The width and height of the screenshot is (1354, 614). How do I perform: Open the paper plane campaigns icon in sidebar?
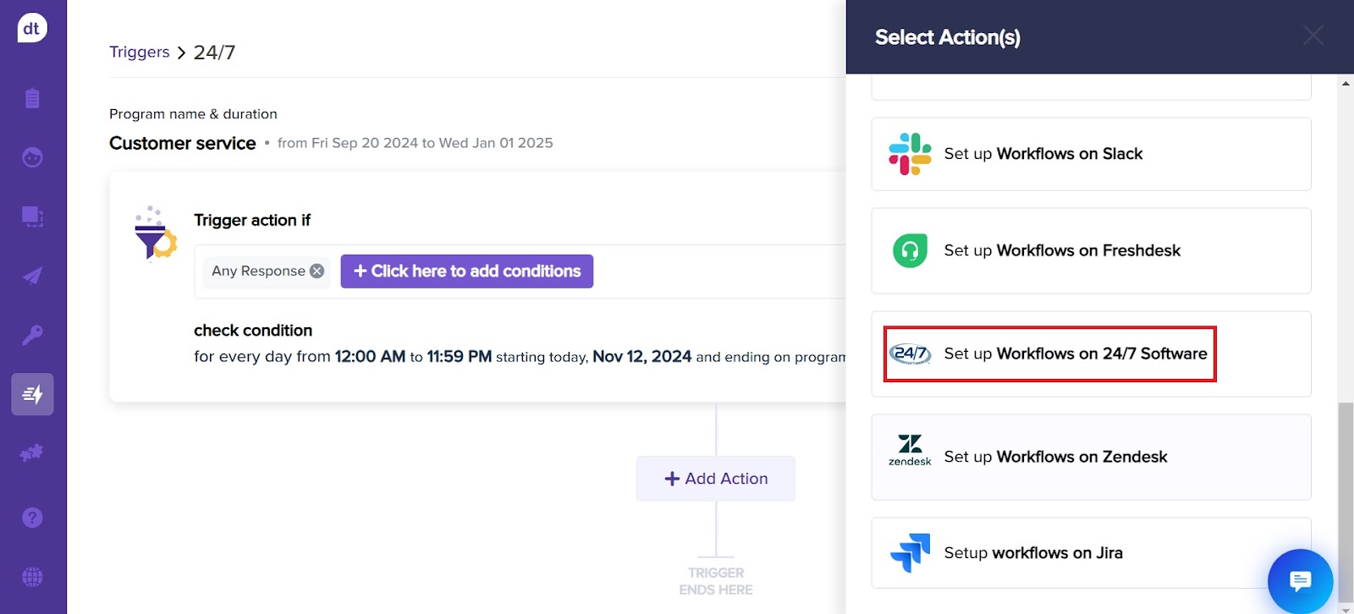coord(32,276)
